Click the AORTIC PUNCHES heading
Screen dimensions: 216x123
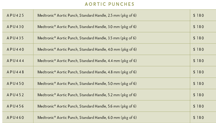point(109,4)
